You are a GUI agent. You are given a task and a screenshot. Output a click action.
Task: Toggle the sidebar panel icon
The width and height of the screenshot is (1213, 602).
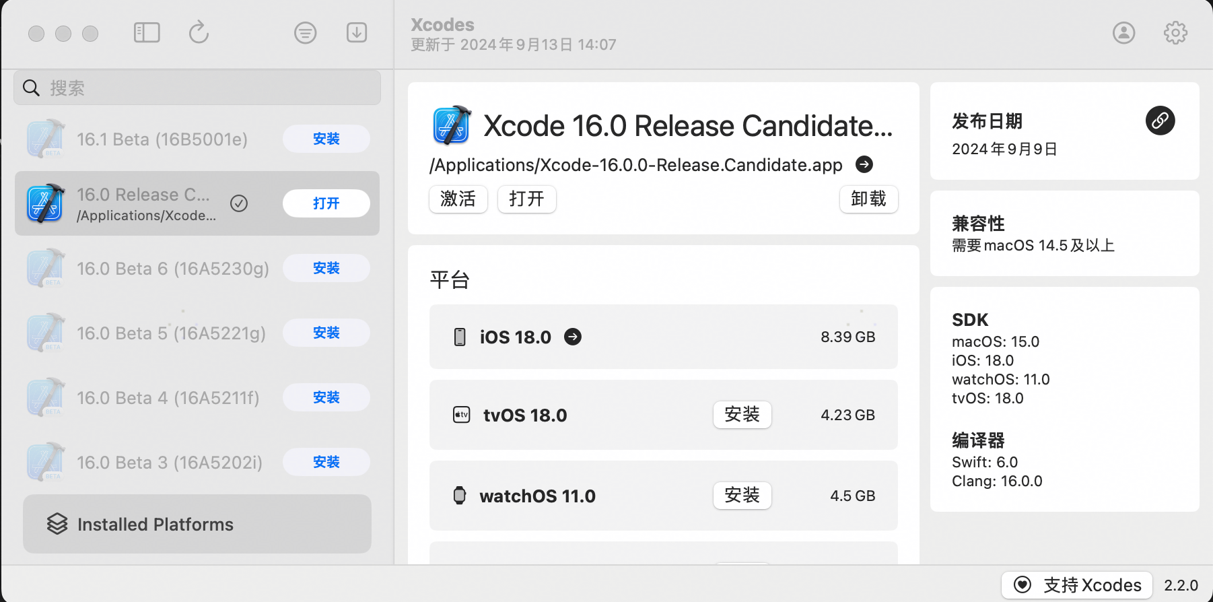[147, 32]
